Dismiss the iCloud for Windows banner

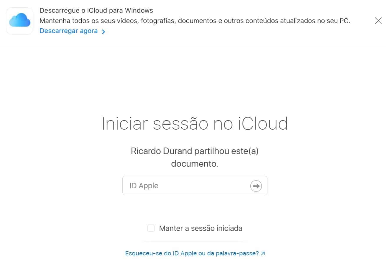click(x=378, y=21)
